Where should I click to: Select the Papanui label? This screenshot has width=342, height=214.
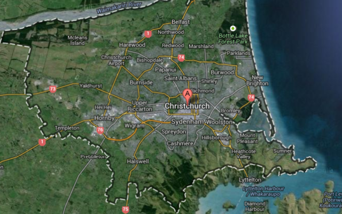click(165, 70)
